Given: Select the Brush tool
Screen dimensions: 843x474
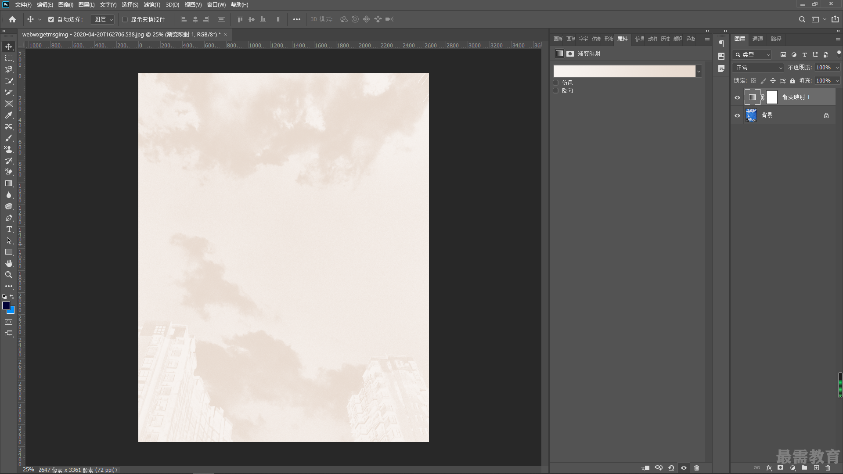Looking at the screenshot, I should [x=9, y=138].
